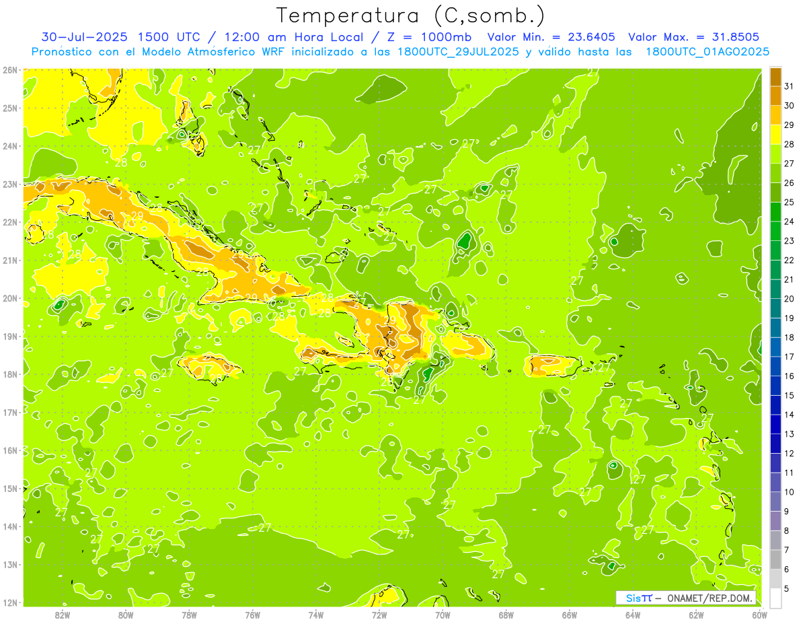This screenshot has height=624, width=807.
Task: Click the color bar label '25'
Action: (x=790, y=202)
